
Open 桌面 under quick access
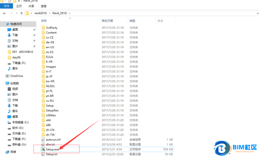(15, 30)
